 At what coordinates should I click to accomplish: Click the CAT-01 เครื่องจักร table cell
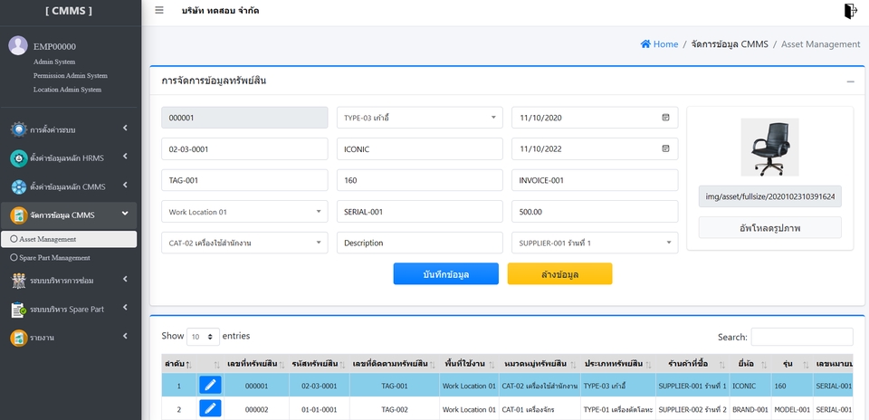pos(540,409)
